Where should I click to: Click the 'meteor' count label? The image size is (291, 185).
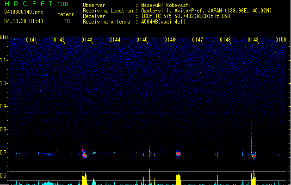[66, 14]
